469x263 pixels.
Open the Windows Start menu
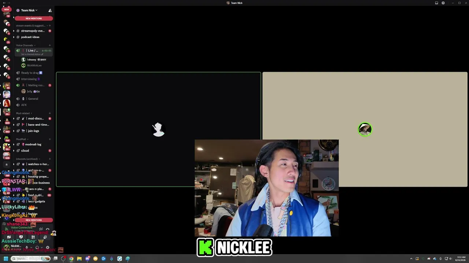(x=6, y=259)
